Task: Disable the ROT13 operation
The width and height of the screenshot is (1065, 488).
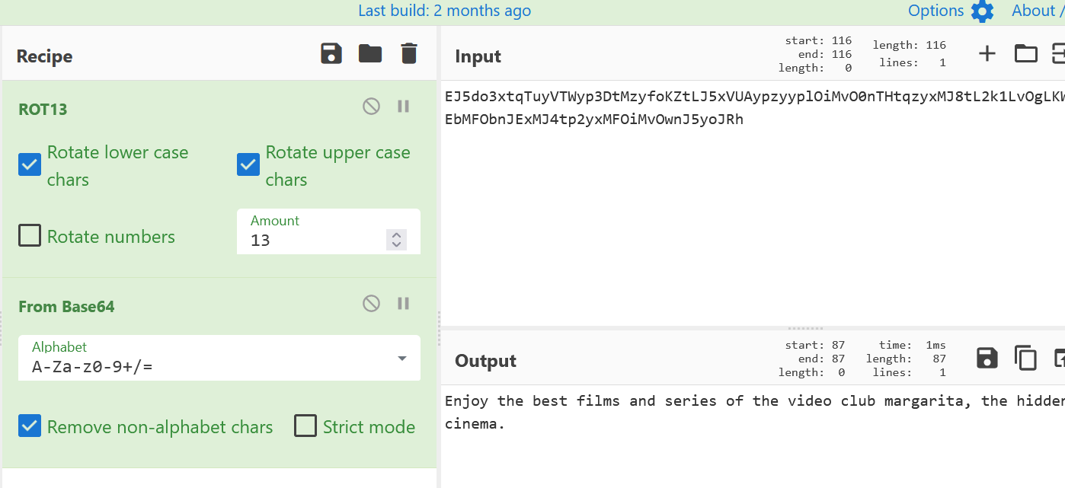Action: [371, 107]
